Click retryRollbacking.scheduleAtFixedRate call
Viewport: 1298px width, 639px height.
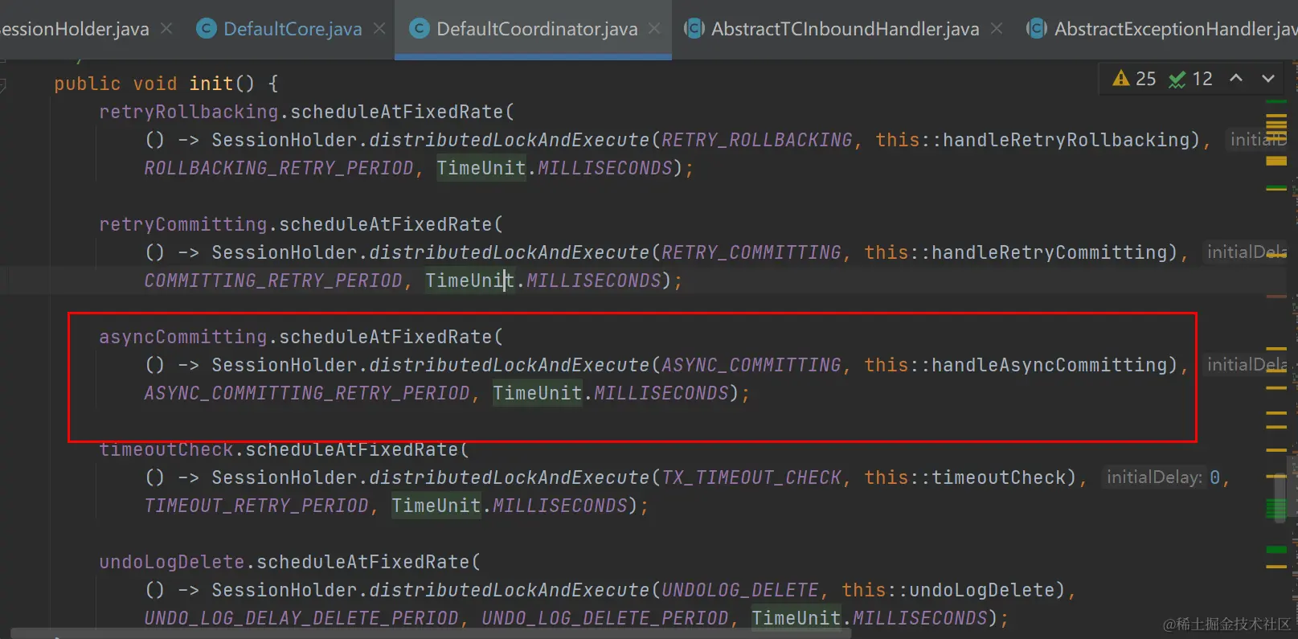point(306,112)
